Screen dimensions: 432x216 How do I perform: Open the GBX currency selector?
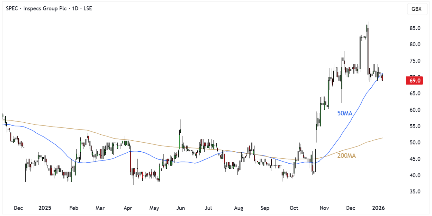pyautogui.click(x=416, y=9)
